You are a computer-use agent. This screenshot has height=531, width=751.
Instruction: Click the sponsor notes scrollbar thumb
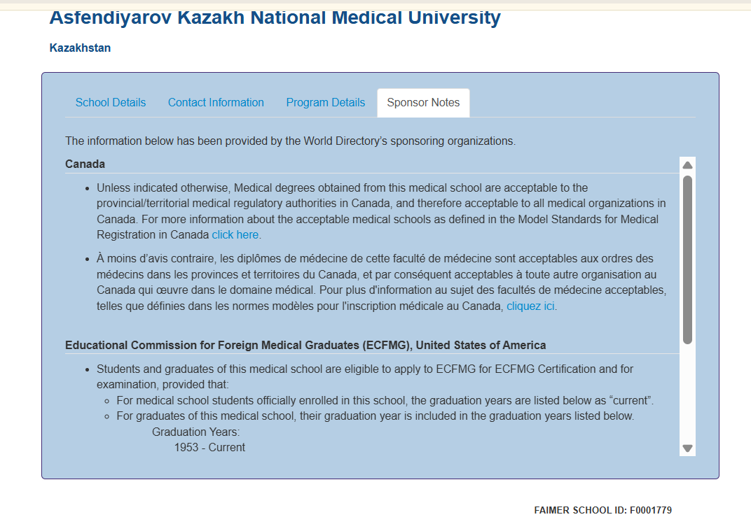tap(687, 260)
